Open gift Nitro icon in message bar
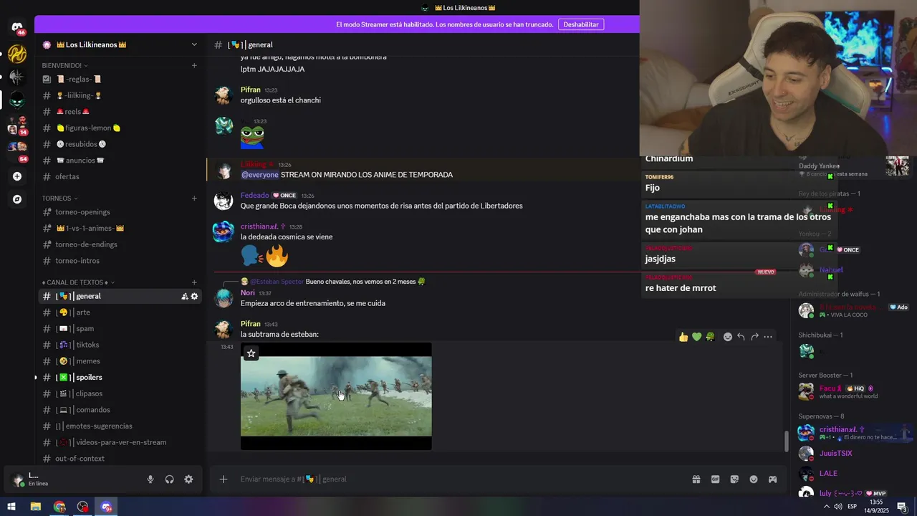 pos(696,479)
